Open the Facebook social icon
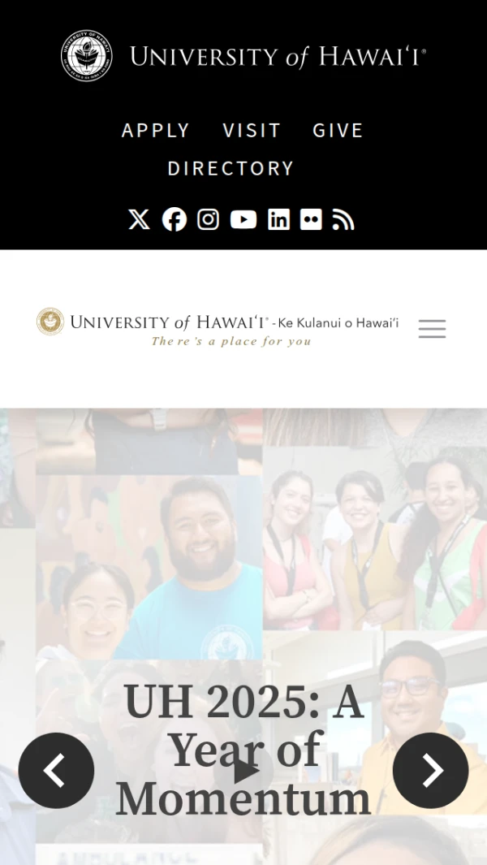Viewport: 487px width, 865px height. coord(175,219)
